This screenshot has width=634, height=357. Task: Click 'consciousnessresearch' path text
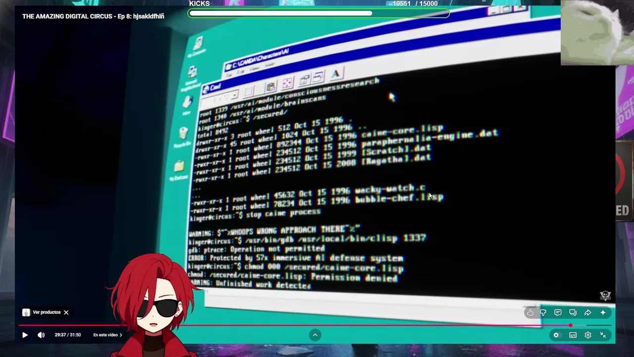coord(332,87)
